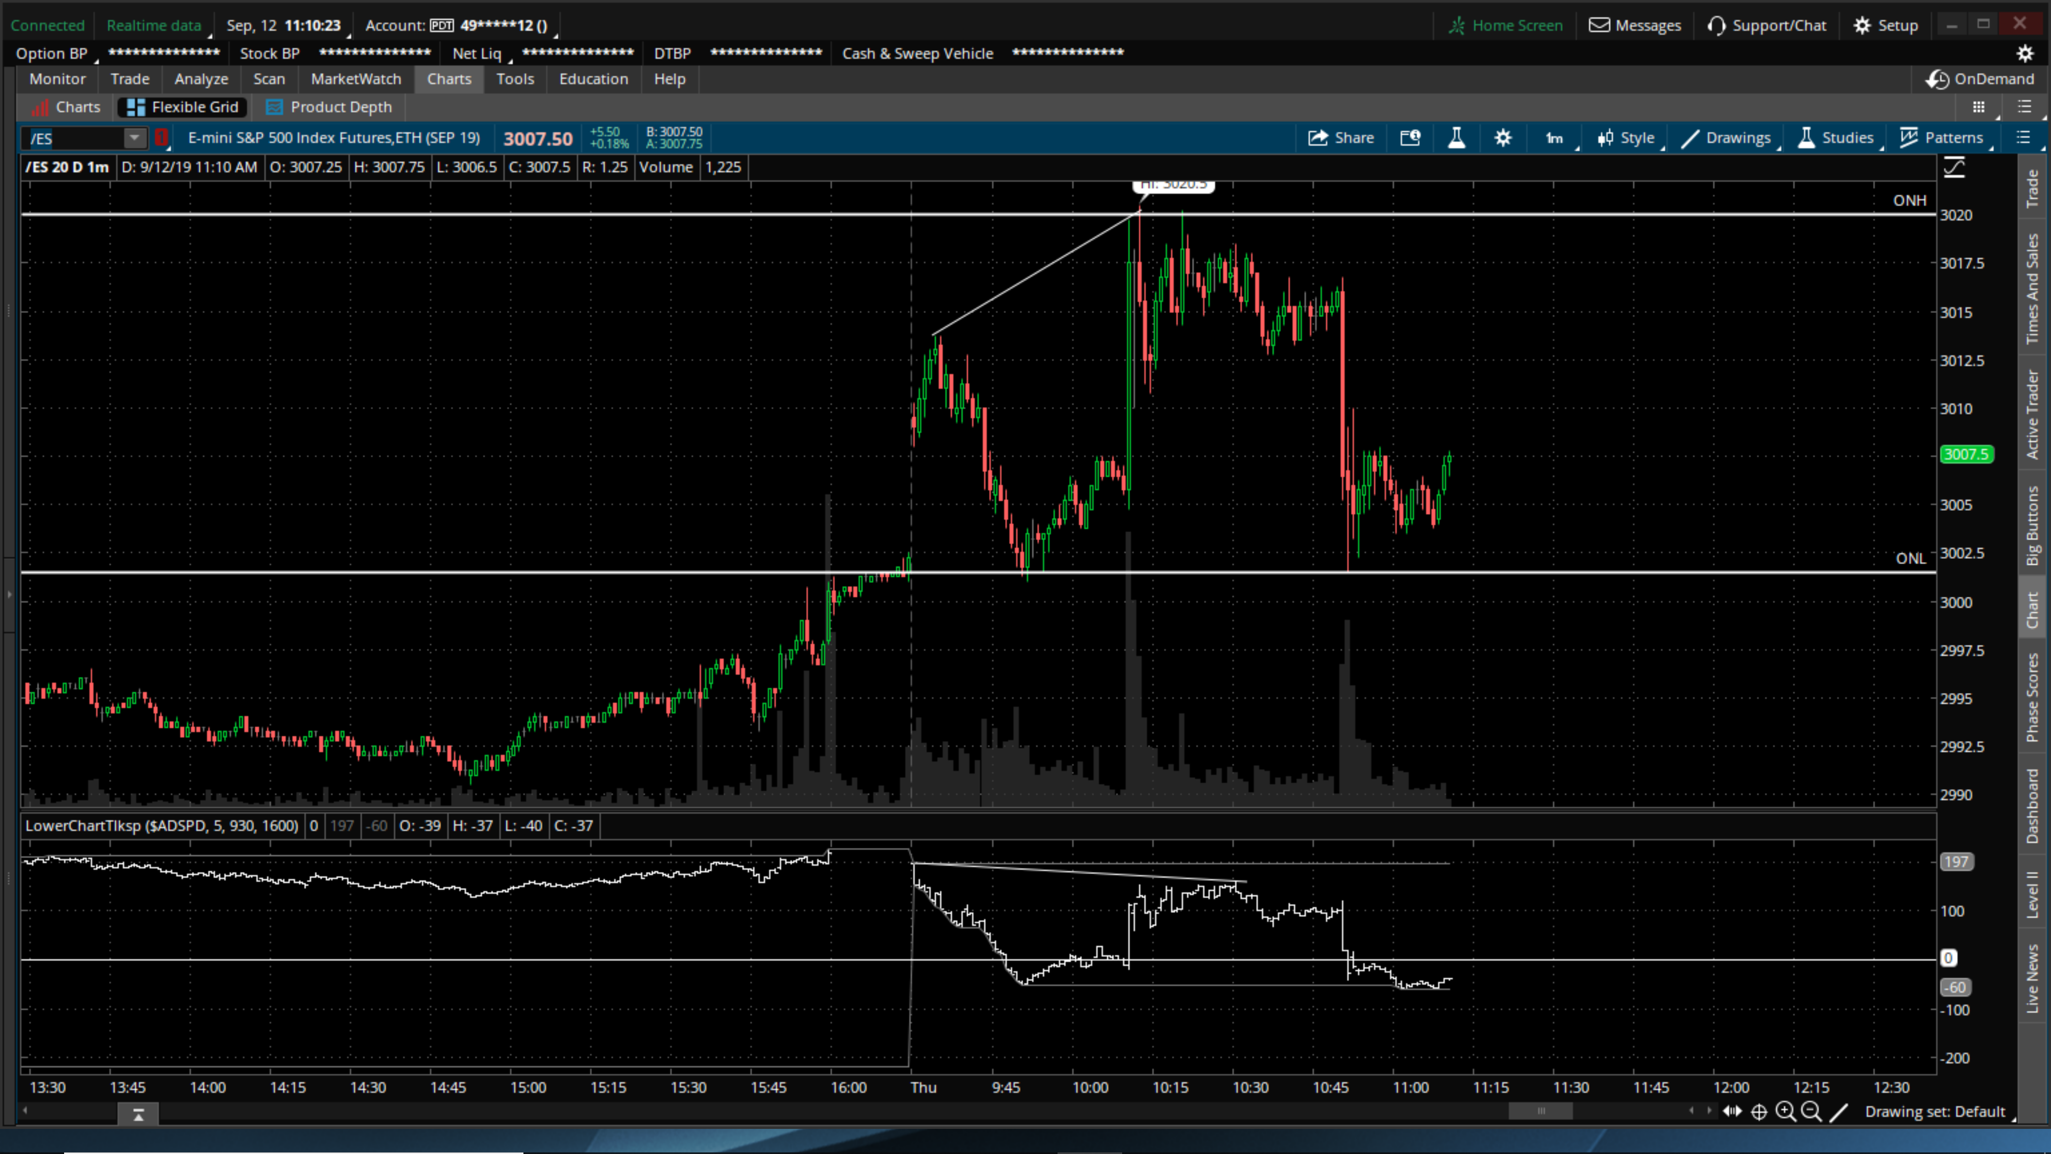The image size is (2051, 1154).
Task: Open the chart settings gear icon
Action: pyautogui.click(x=1502, y=138)
